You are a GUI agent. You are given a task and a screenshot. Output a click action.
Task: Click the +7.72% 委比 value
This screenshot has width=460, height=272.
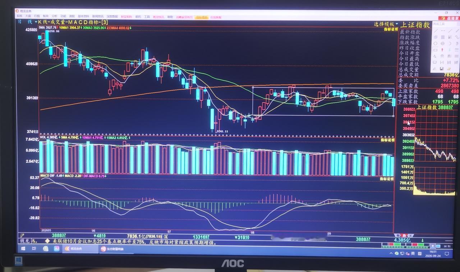[x=451, y=80]
